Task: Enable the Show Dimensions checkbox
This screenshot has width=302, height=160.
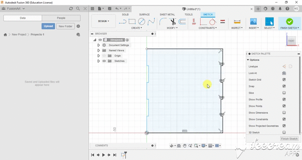Action: pos(284,113)
